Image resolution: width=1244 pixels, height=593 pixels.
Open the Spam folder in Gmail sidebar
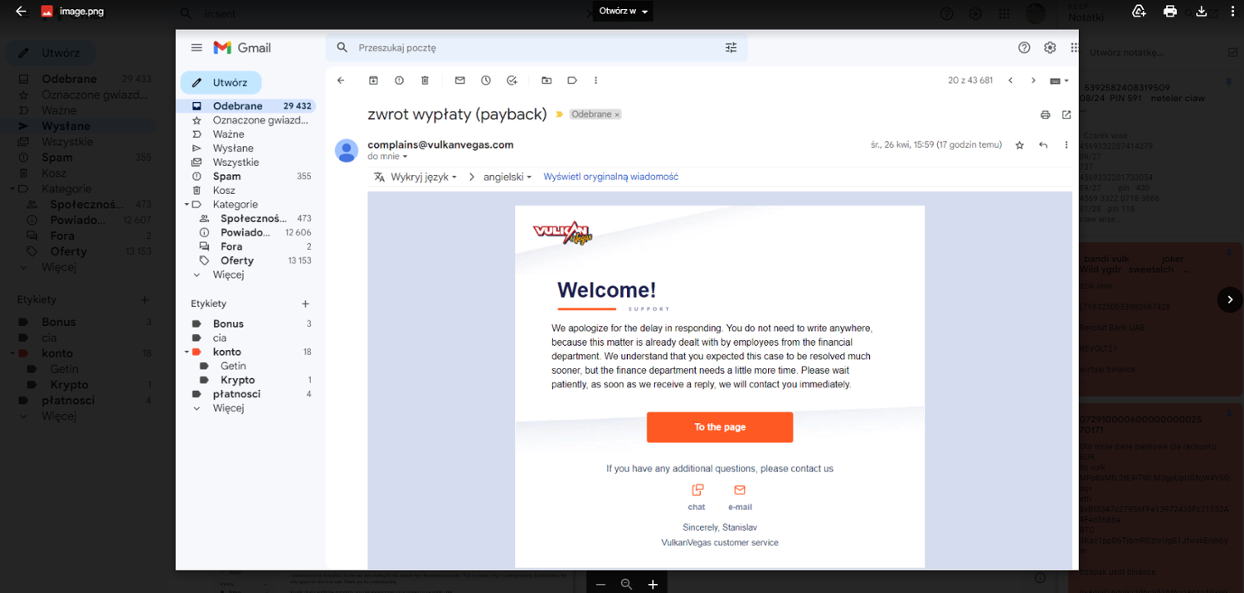[x=226, y=176]
